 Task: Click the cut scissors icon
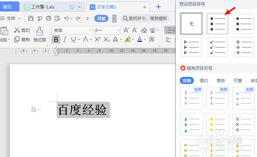point(17,30)
